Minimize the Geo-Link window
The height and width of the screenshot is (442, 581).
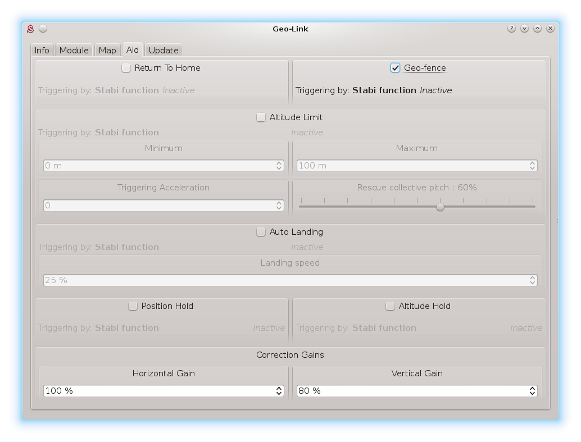(524, 29)
